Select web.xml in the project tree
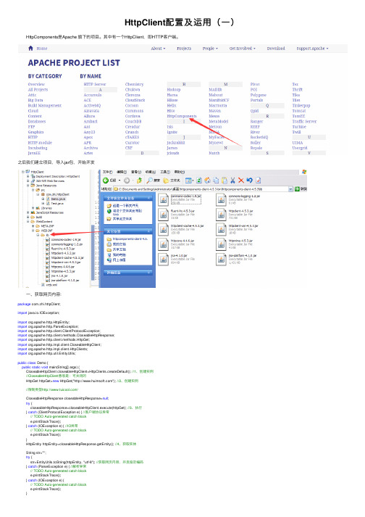The image size is (365, 517). (x=51, y=284)
